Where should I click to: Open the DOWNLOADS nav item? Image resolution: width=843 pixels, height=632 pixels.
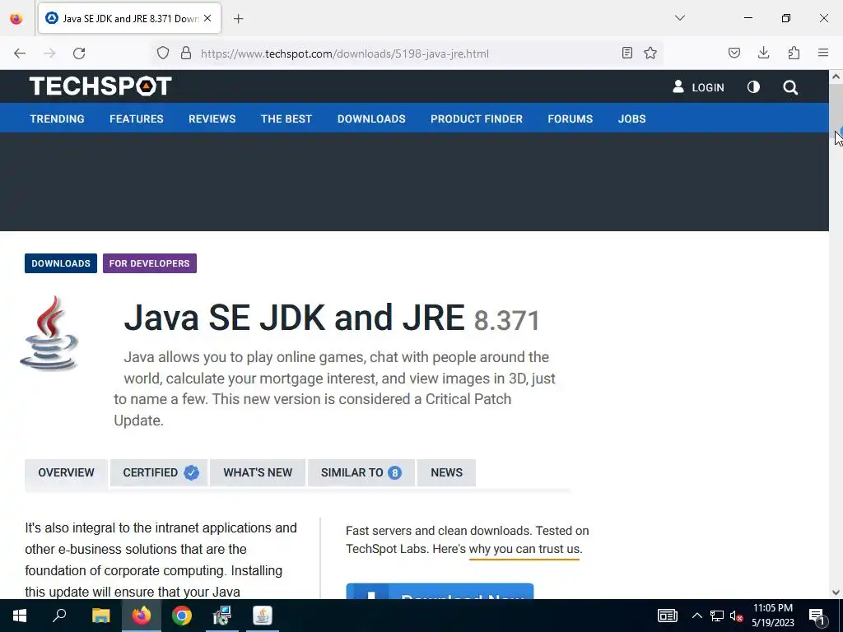371,118
